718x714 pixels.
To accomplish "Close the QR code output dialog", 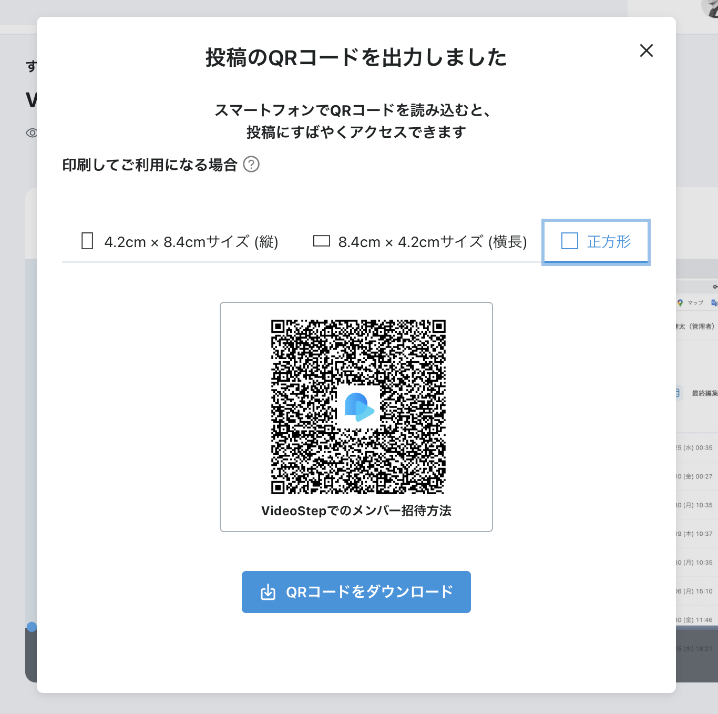I will click(647, 50).
